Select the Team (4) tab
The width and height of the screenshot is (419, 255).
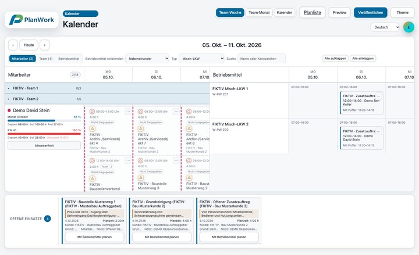click(x=46, y=59)
